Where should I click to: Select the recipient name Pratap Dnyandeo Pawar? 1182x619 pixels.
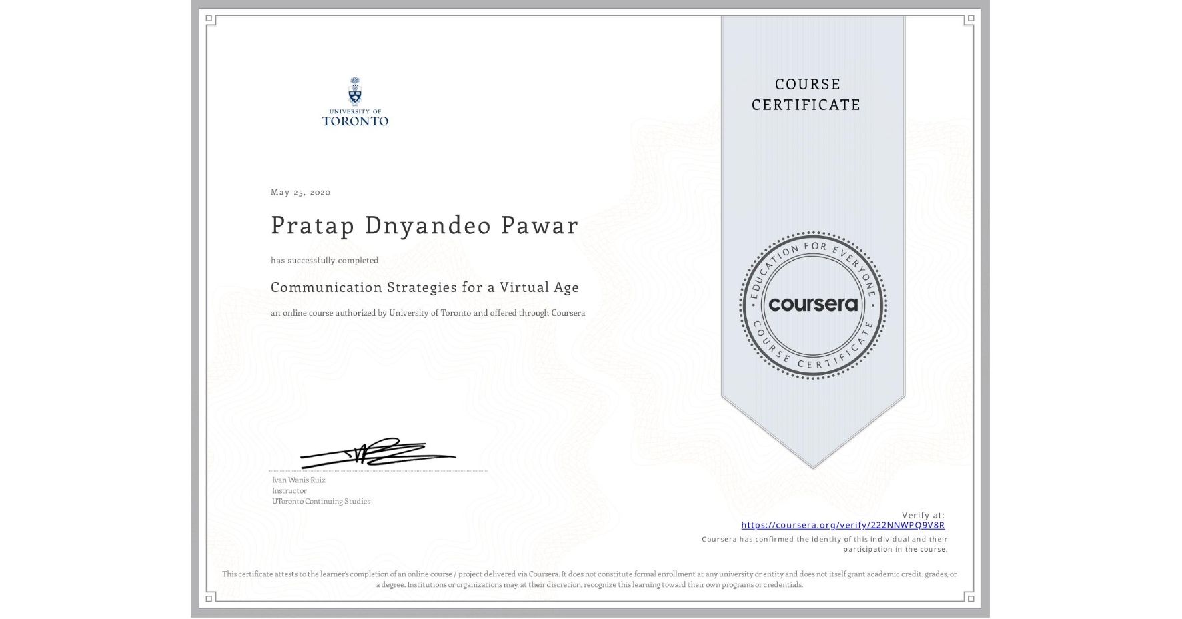click(424, 225)
